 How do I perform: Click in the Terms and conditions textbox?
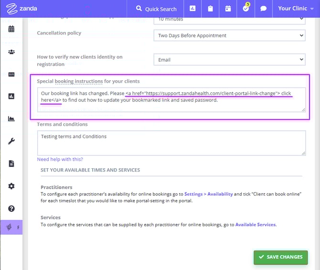(x=171, y=142)
